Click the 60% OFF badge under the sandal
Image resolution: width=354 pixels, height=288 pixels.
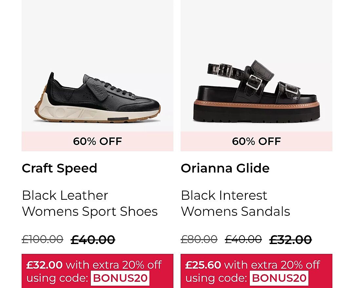click(256, 141)
